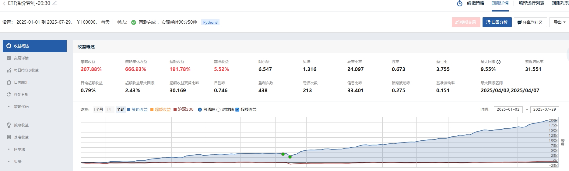Expand the 导出 dropdown
Viewport: 569px width, 171px height.
(x=559, y=22)
